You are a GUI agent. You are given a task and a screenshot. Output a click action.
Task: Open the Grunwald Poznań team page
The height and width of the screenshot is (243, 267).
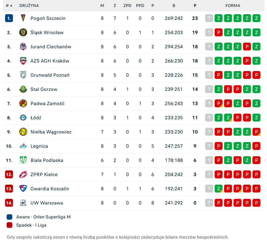click(x=50, y=75)
